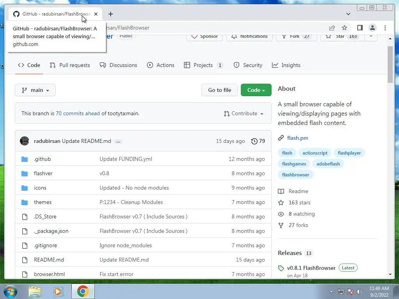Click the Sponsor heart button
Image resolution: width=399 pixels, height=299 pixels.
(205, 36)
